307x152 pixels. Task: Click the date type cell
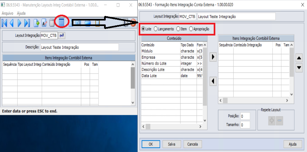[188, 76]
